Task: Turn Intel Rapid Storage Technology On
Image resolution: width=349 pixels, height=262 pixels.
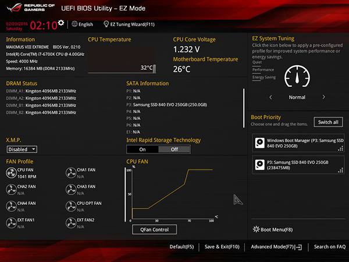Action: (x=143, y=149)
